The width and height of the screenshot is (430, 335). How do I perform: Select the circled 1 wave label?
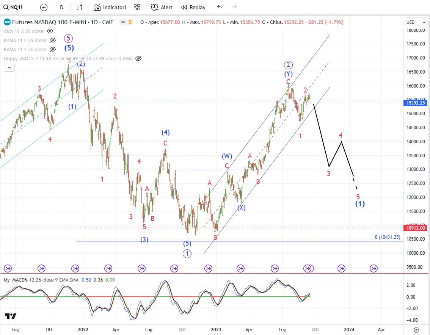(x=187, y=254)
